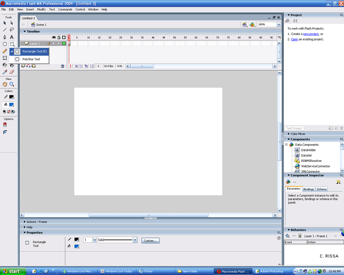Click the Center Frame timeline button
The width and height of the screenshot is (344, 275).
coord(70,66)
